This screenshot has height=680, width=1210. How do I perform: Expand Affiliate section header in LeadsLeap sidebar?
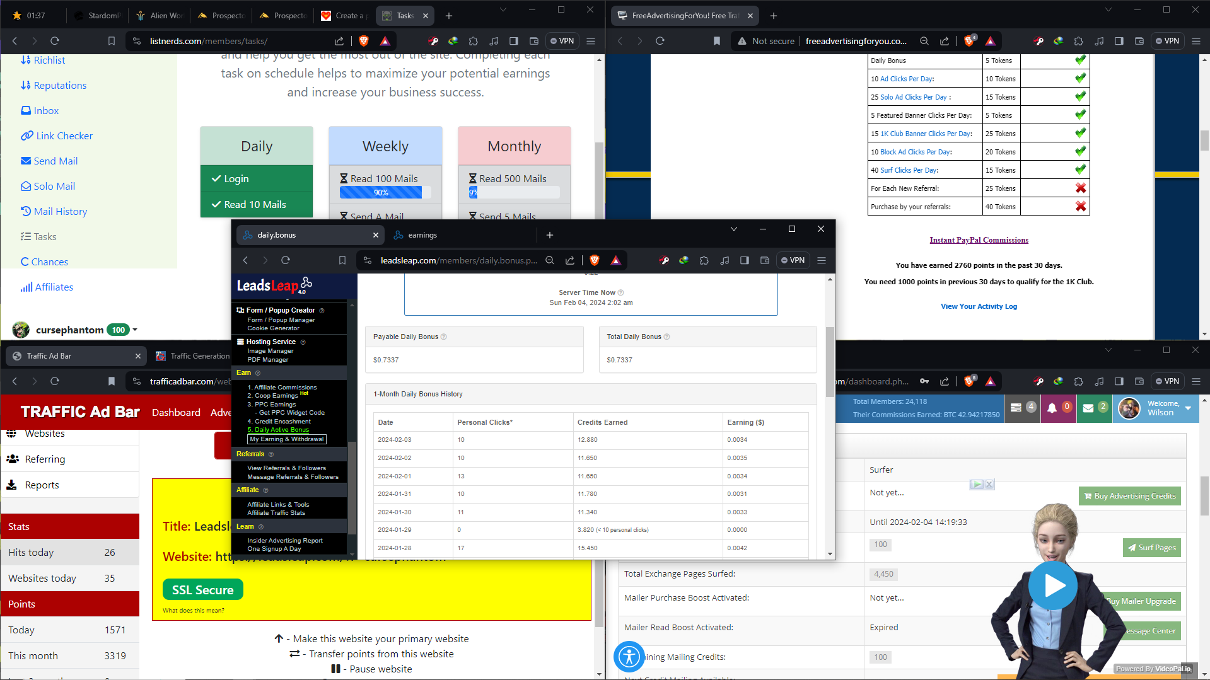(x=248, y=490)
